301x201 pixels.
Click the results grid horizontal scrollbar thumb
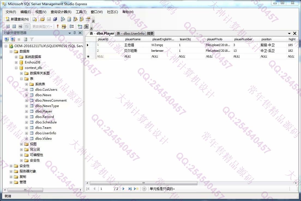(x=144, y=183)
